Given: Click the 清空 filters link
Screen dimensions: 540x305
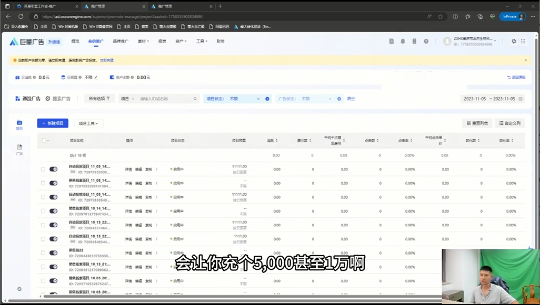Looking at the screenshot, I should (351, 99).
